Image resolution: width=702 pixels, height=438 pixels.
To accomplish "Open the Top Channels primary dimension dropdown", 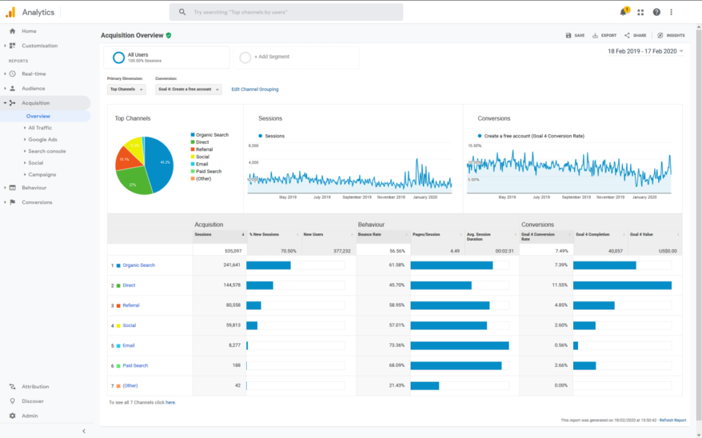I will pyautogui.click(x=127, y=90).
